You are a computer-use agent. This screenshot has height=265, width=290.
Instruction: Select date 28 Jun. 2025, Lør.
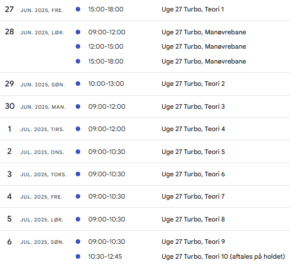(x=34, y=32)
